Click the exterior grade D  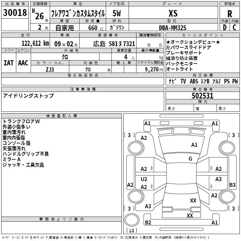[225, 27]
